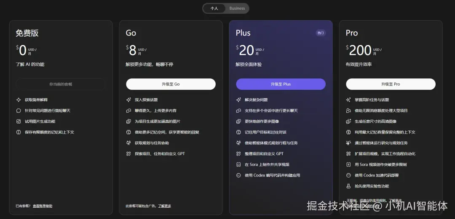Click the 升级至 Pro button
455x219 pixels.
[391, 84]
